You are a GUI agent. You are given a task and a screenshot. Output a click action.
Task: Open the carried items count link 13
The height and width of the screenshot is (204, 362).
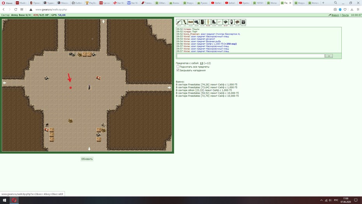[x=202, y=63]
